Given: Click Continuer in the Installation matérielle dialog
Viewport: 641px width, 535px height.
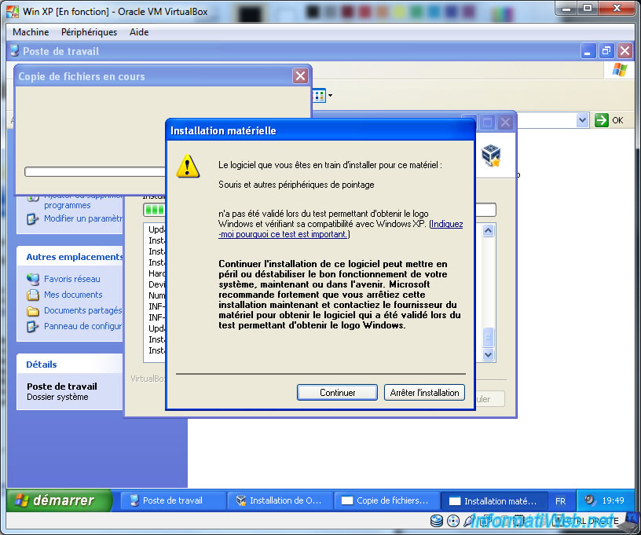Looking at the screenshot, I should tap(337, 392).
